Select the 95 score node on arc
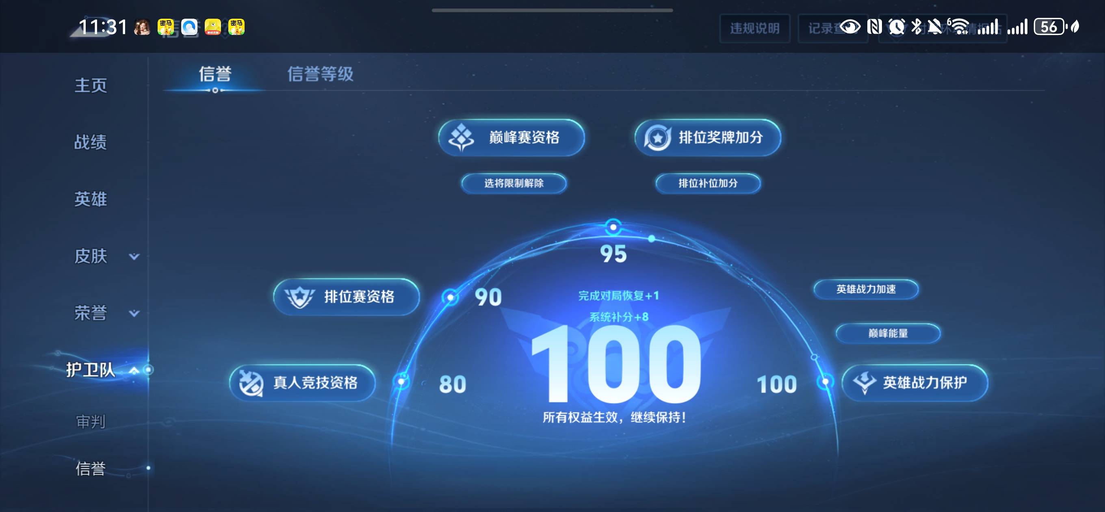Viewport: 1105px width, 512px height. coord(613,227)
